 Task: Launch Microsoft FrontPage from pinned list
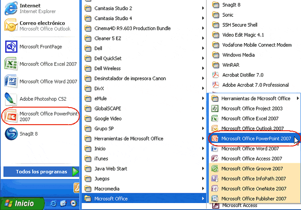pyautogui.click(x=11, y=46)
